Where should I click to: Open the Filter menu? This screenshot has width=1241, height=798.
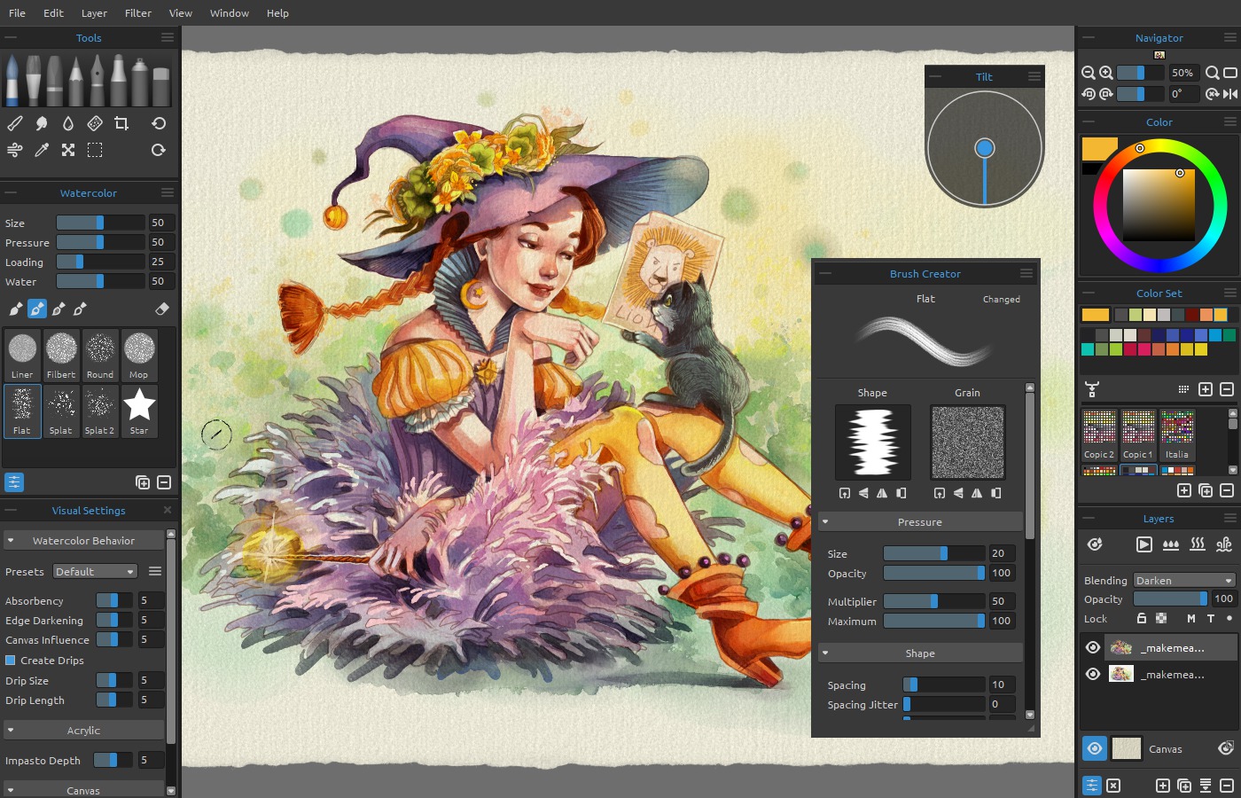pyautogui.click(x=137, y=12)
